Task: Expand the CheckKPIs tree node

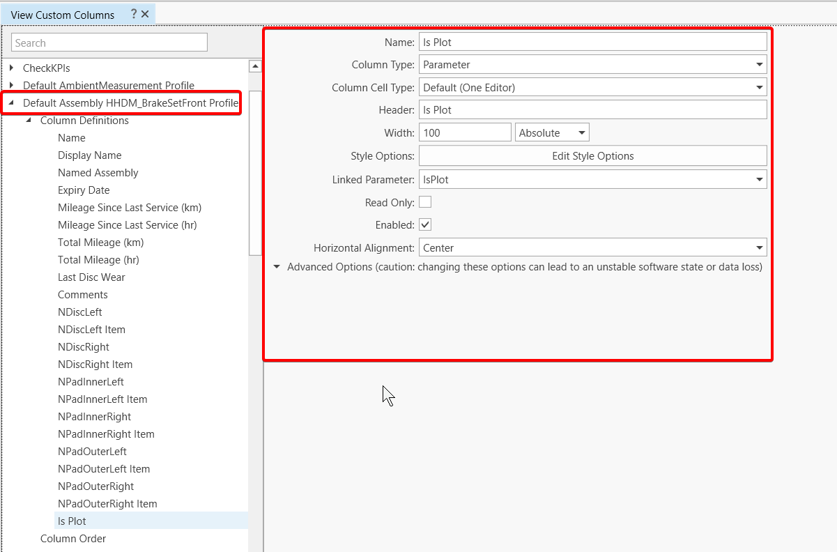Action: (x=12, y=68)
